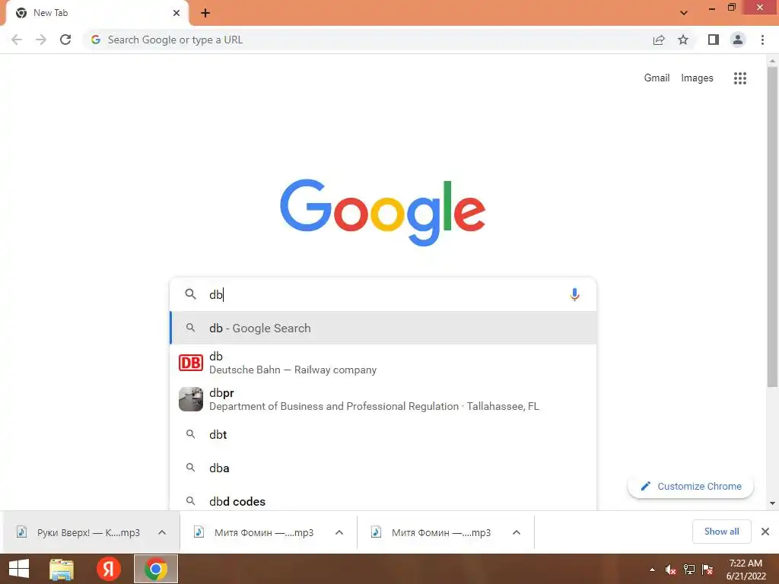Show hidden system tray icons
The height and width of the screenshot is (584, 779).
pos(652,570)
